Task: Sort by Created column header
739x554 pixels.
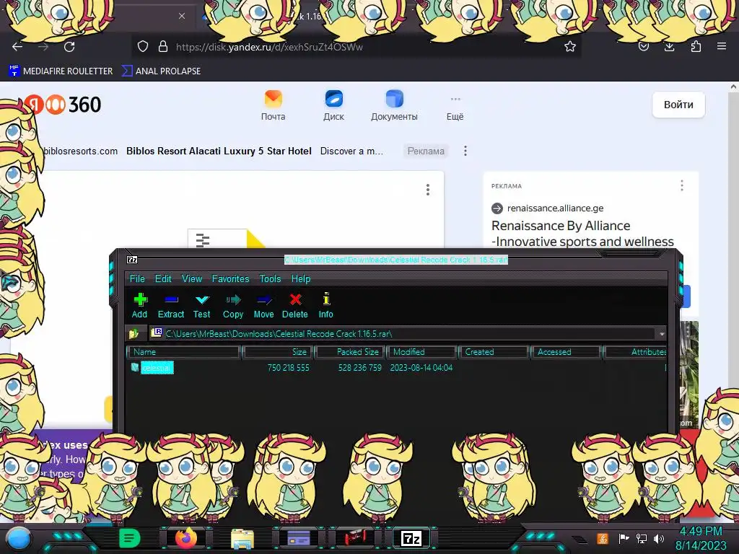Action: tap(494, 352)
